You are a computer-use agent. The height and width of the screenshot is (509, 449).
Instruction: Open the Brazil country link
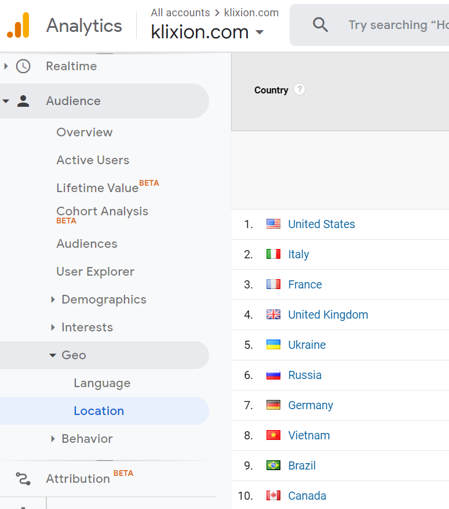click(302, 465)
